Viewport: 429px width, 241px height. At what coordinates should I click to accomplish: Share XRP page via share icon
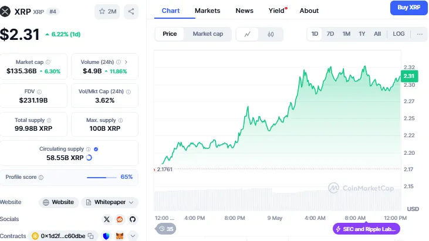click(130, 11)
